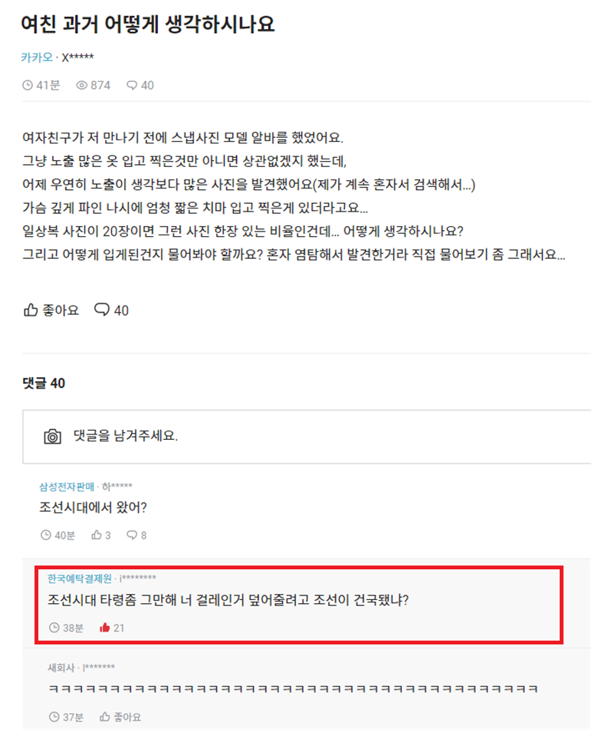Like the ㅋㅋㅋ comment with its 좋아요 thumb icon
Viewport: 598px width, 741px height.
(x=104, y=717)
